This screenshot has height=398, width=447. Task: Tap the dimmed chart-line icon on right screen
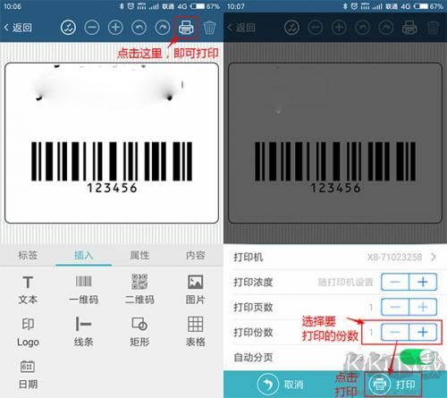coord(291,28)
